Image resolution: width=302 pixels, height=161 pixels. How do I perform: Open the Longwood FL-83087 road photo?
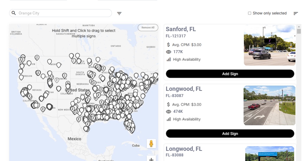pyautogui.click(x=270, y=106)
